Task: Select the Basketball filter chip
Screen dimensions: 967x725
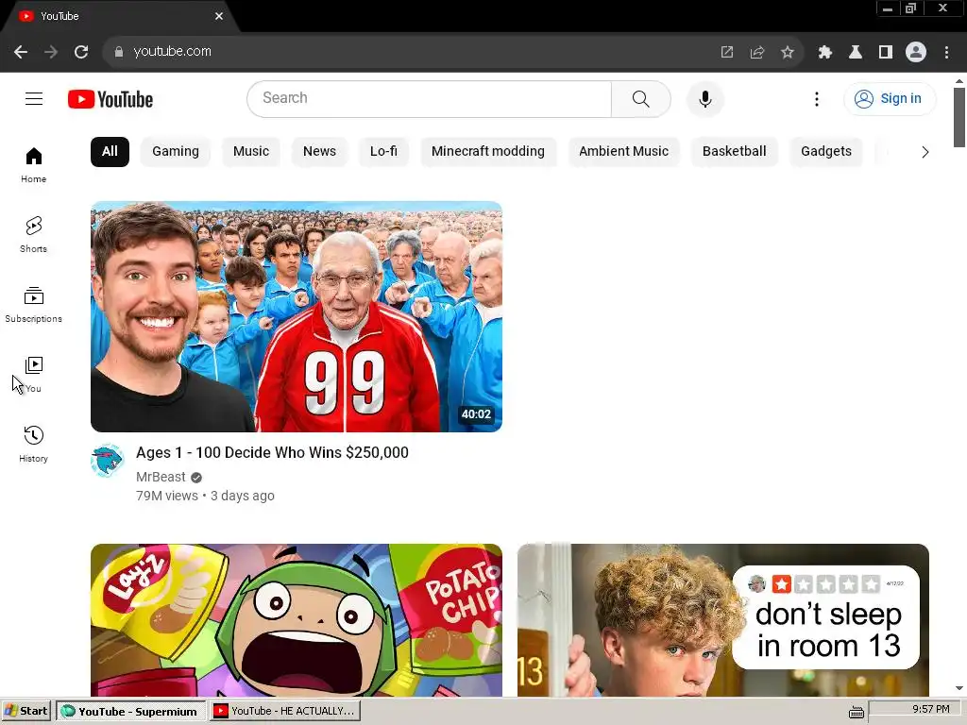Action: [x=735, y=152]
